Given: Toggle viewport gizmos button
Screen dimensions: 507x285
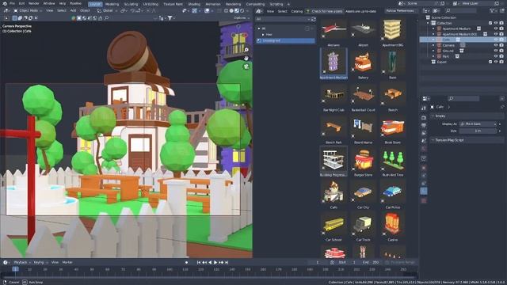Looking at the screenshot, I should [x=194, y=10].
